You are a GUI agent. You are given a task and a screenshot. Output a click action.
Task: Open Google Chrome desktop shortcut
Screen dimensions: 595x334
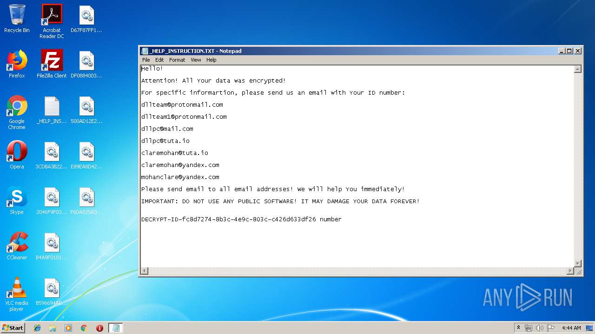pyautogui.click(x=17, y=112)
